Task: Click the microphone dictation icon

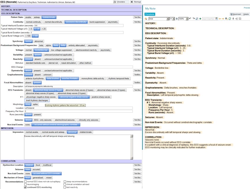Action: pos(233,19)
